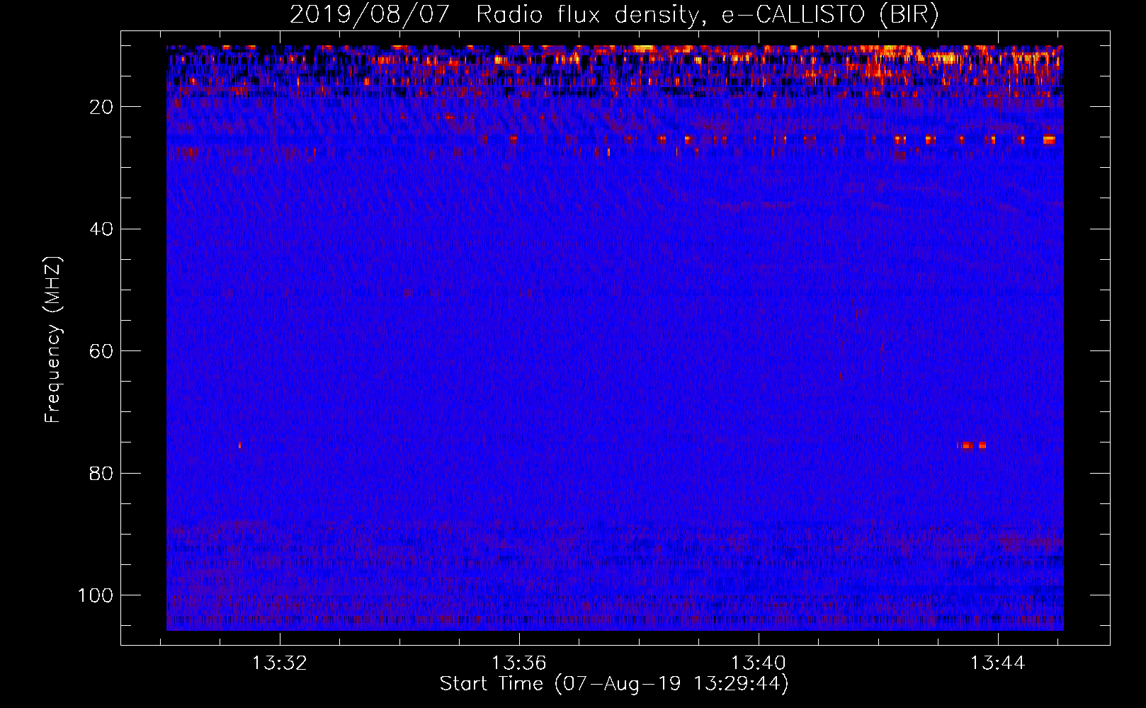This screenshot has height=708, width=1146.
Task: Click the plot title "Radio flux density, e-CALLISTO (BIR)"
Action: coord(707,15)
